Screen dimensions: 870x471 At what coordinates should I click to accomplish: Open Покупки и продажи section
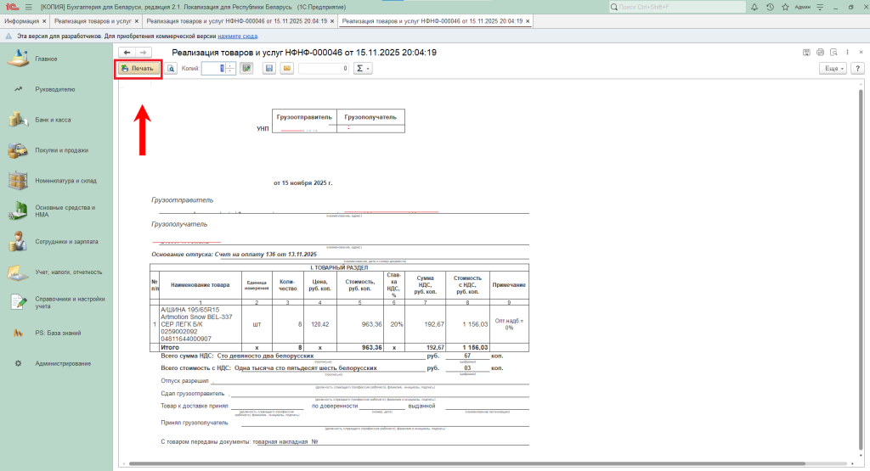[61, 150]
